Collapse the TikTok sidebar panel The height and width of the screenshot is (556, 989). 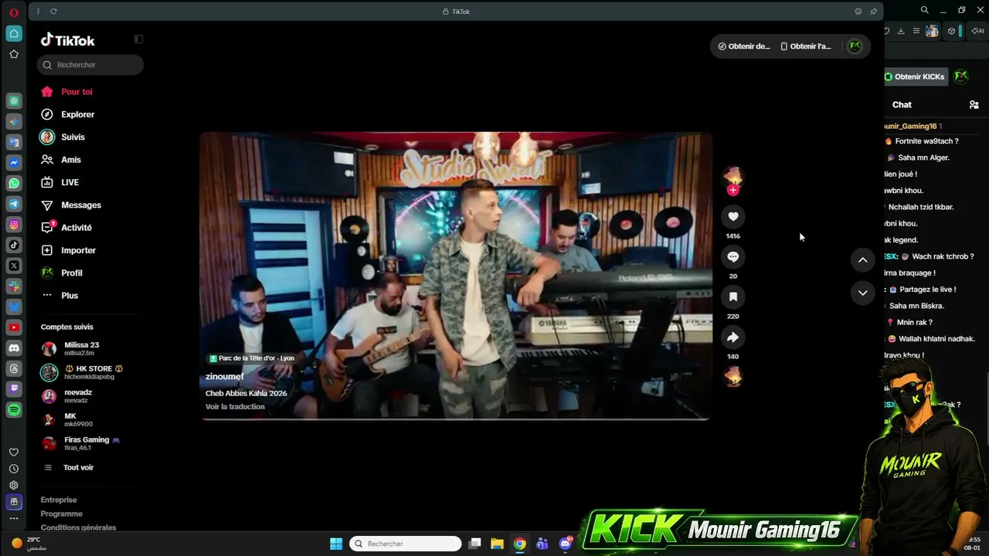(x=138, y=39)
